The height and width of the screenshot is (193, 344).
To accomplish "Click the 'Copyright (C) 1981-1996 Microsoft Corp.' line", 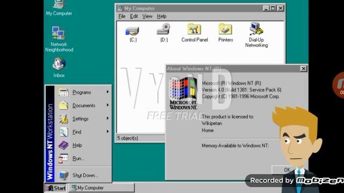I will pyautogui.click(x=240, y=96).
